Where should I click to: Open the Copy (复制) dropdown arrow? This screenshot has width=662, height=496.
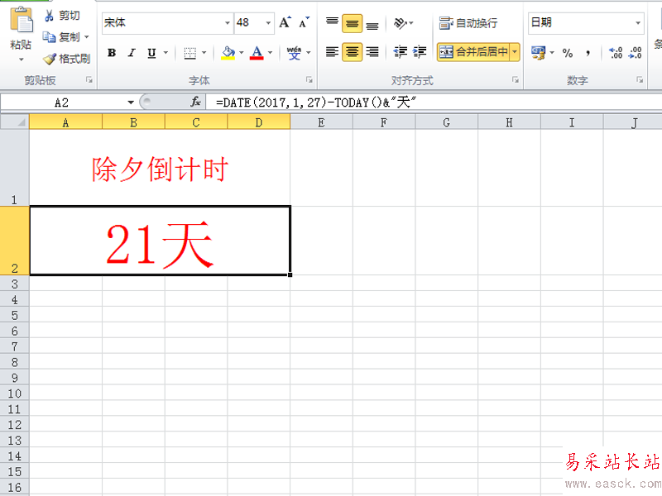[x=87, y=37]
